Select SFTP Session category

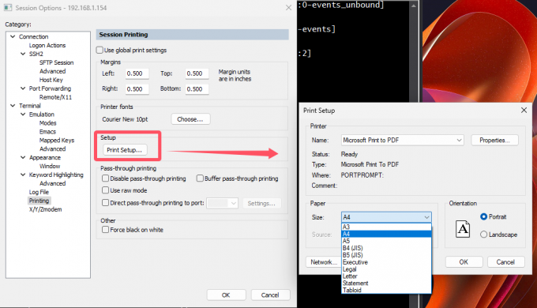tap(57, 62)
